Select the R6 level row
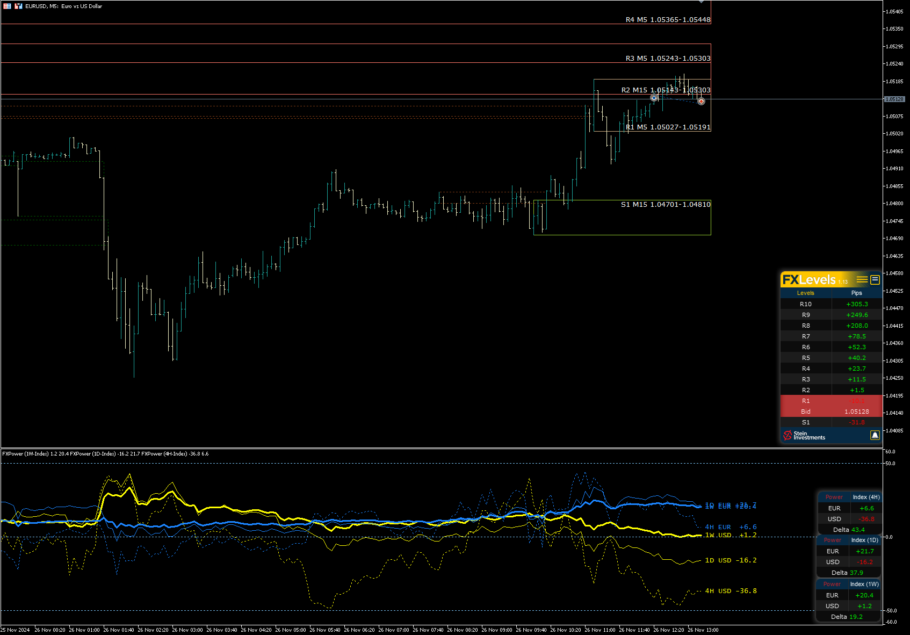Image resolution: width=910 pixels, height=635 pixels. pyautogui.click(x=831, y=347)
